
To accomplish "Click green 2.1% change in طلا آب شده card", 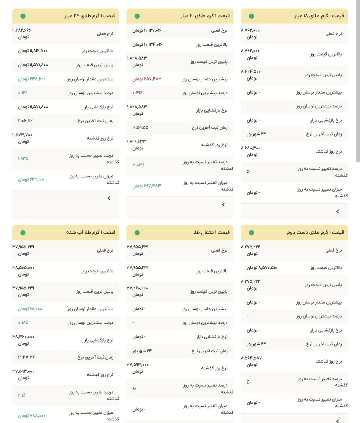I will (21, 395).
